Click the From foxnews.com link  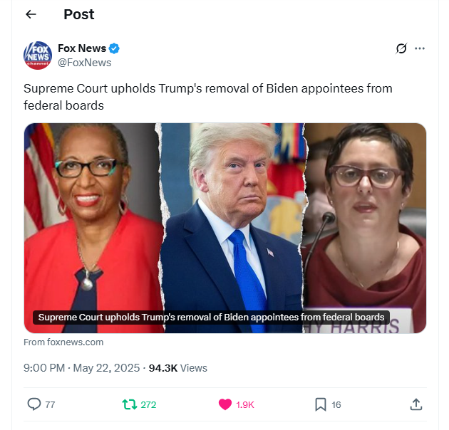pos(63,342)
